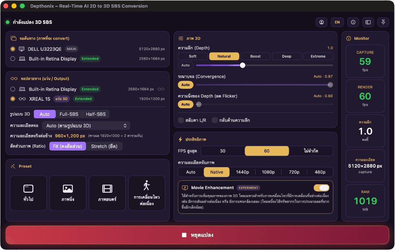The height and width of the screenshot is (250, 395).
Task: Click the RENDER 60 fps card
Action: click(365, 96)
